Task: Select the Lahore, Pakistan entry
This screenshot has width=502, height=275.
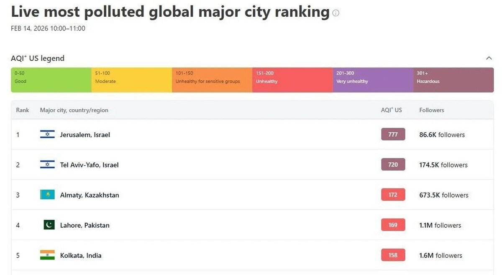Action: pyautogui.click(x=85, y=225)
